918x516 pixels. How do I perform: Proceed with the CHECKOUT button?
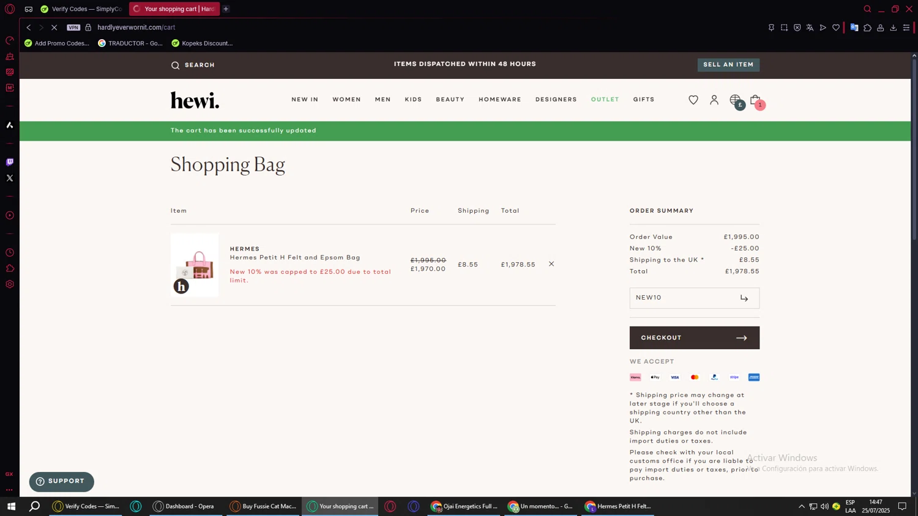tap(695, 337)
